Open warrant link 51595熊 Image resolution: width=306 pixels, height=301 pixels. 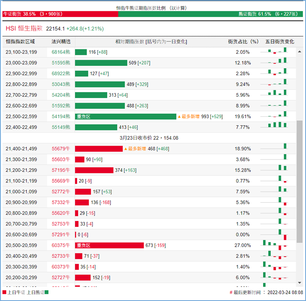[x=61, y=63]
